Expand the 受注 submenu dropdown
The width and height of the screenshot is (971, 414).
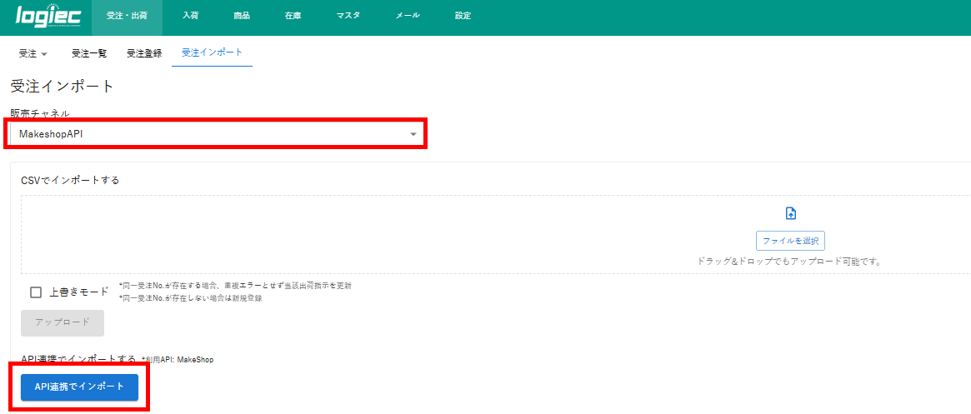pos(33,53)
